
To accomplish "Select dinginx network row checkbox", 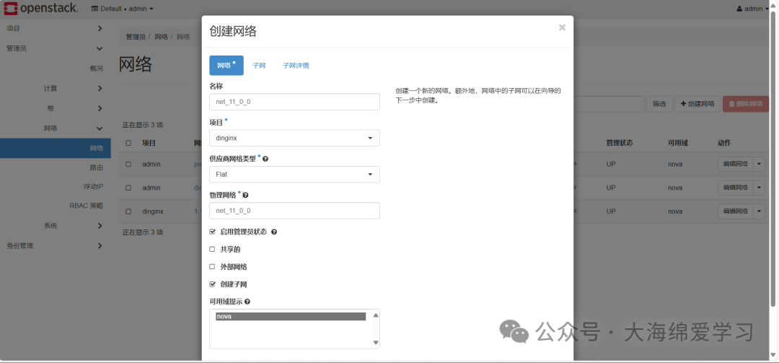I will pos(128,211).
